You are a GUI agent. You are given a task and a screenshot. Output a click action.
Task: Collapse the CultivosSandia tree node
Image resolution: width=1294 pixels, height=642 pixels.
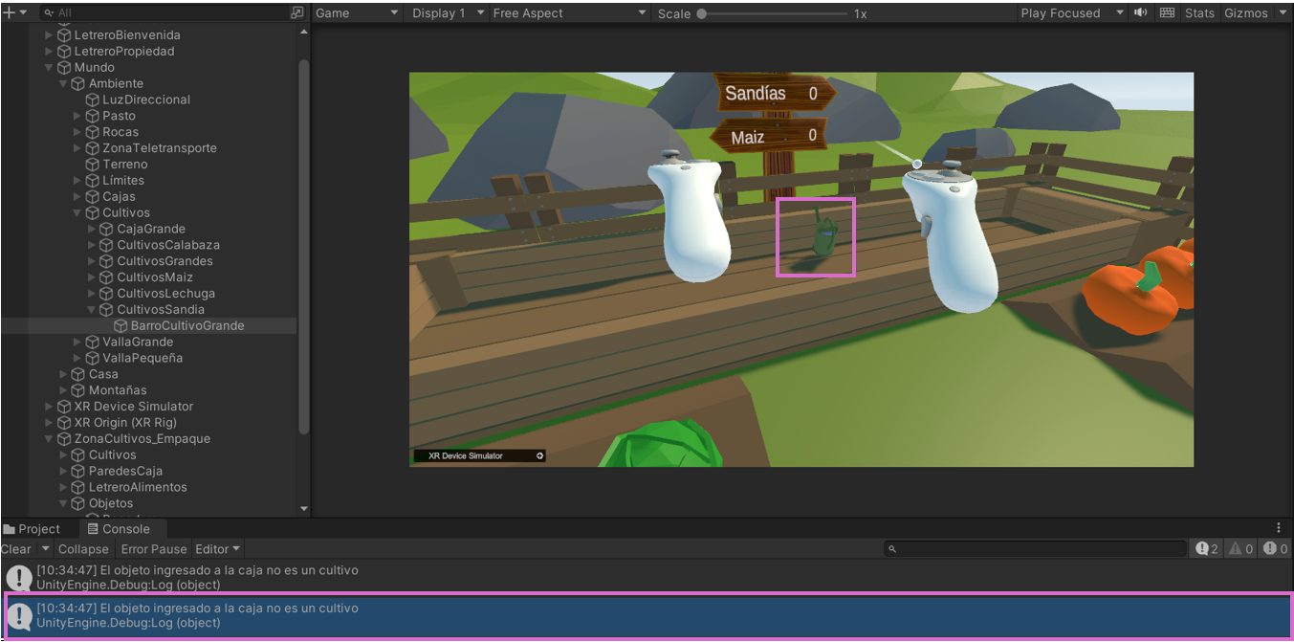pos(92,310)
